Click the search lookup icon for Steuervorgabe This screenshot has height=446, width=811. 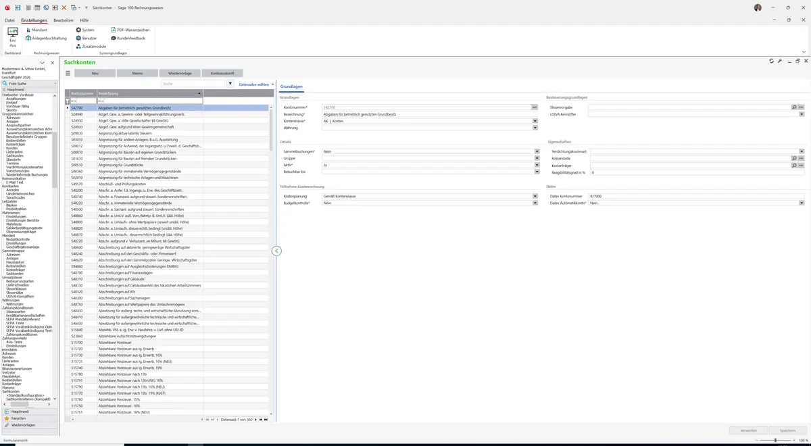(794, 107)
